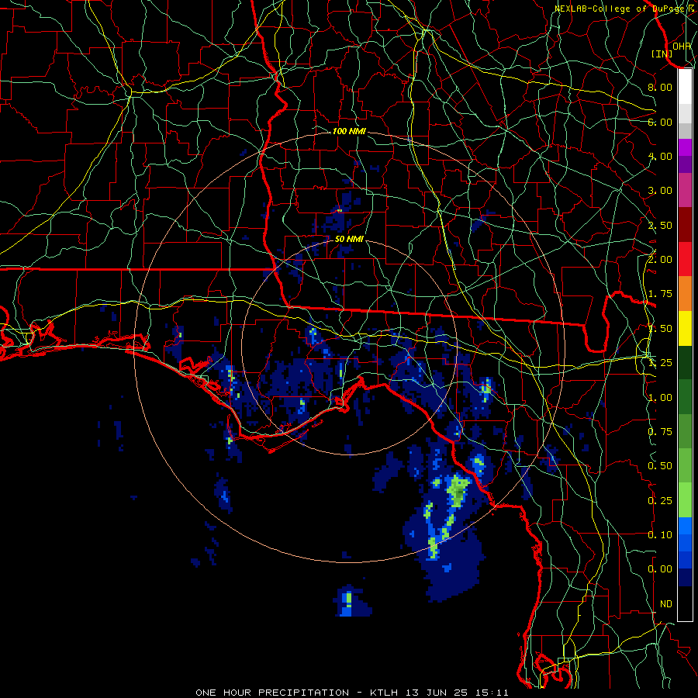Click the ND legend label
The height and width of the screenshot is (698, 698).
(x=666, y=604)
